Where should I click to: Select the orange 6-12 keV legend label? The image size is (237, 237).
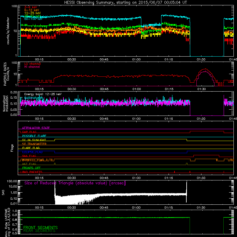(32, 10)
